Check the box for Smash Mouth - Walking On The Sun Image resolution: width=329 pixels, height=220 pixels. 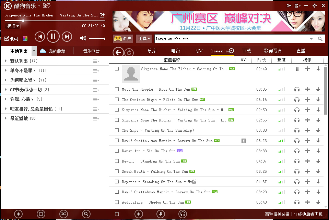(117, 171)
